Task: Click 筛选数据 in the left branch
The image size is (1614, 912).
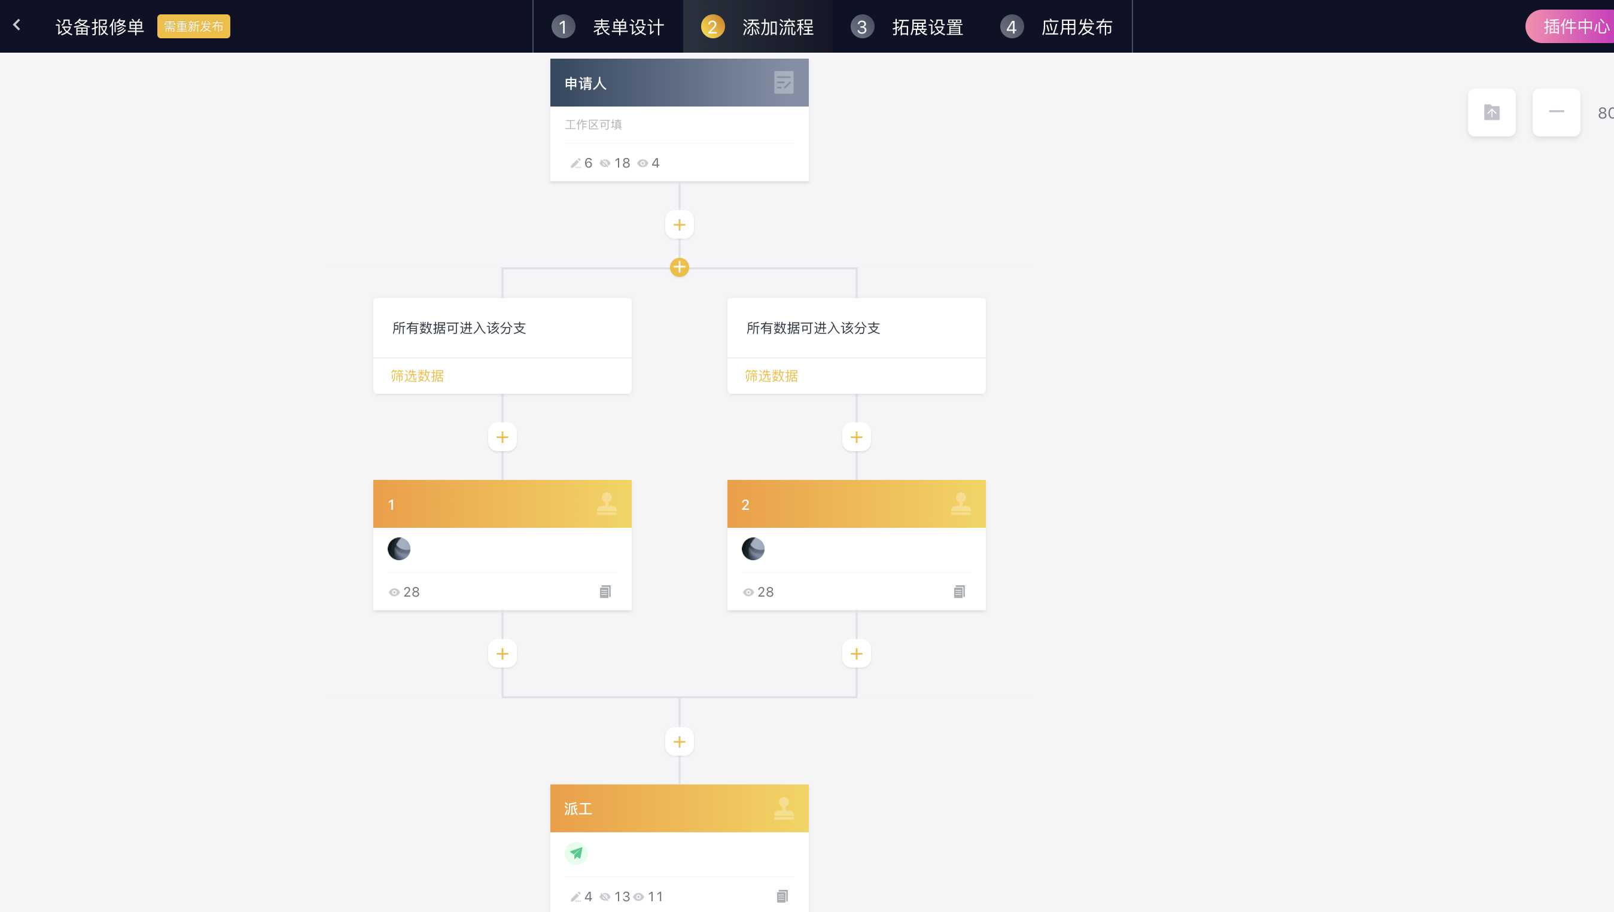Action: (418, 375)
